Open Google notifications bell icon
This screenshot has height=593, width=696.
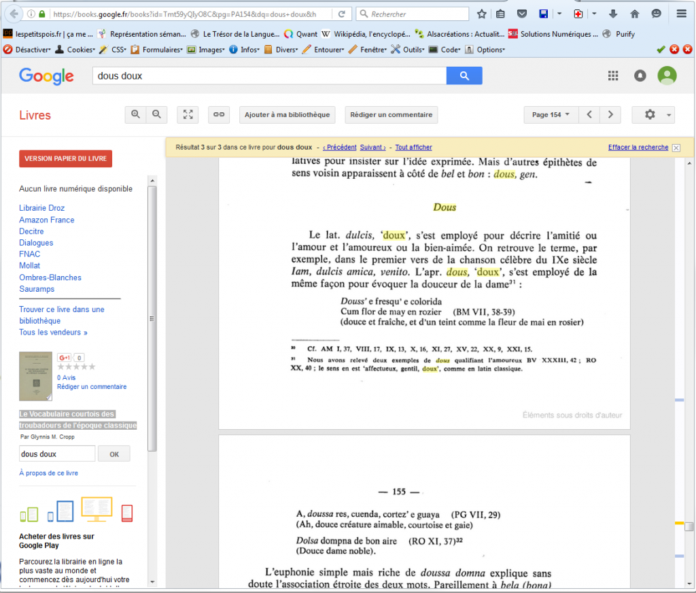[640, 75]
